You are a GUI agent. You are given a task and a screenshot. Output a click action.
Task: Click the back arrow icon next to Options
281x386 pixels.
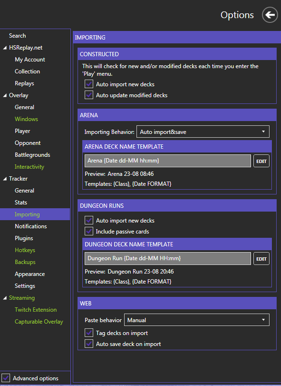pyautogui.click(x=270, y=15)
